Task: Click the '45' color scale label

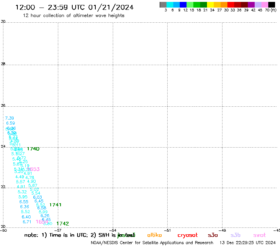Action: 260,10
